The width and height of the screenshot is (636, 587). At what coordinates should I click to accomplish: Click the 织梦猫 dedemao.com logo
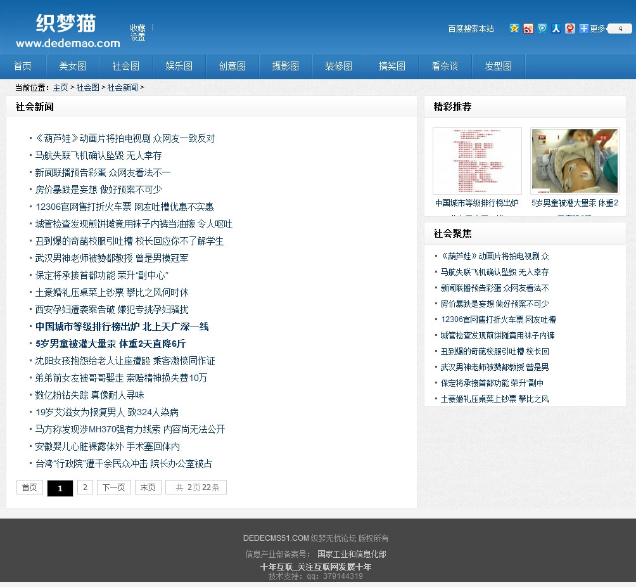click(x=68, y=32)
